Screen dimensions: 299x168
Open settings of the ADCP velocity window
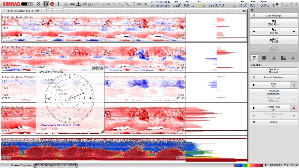93,67
